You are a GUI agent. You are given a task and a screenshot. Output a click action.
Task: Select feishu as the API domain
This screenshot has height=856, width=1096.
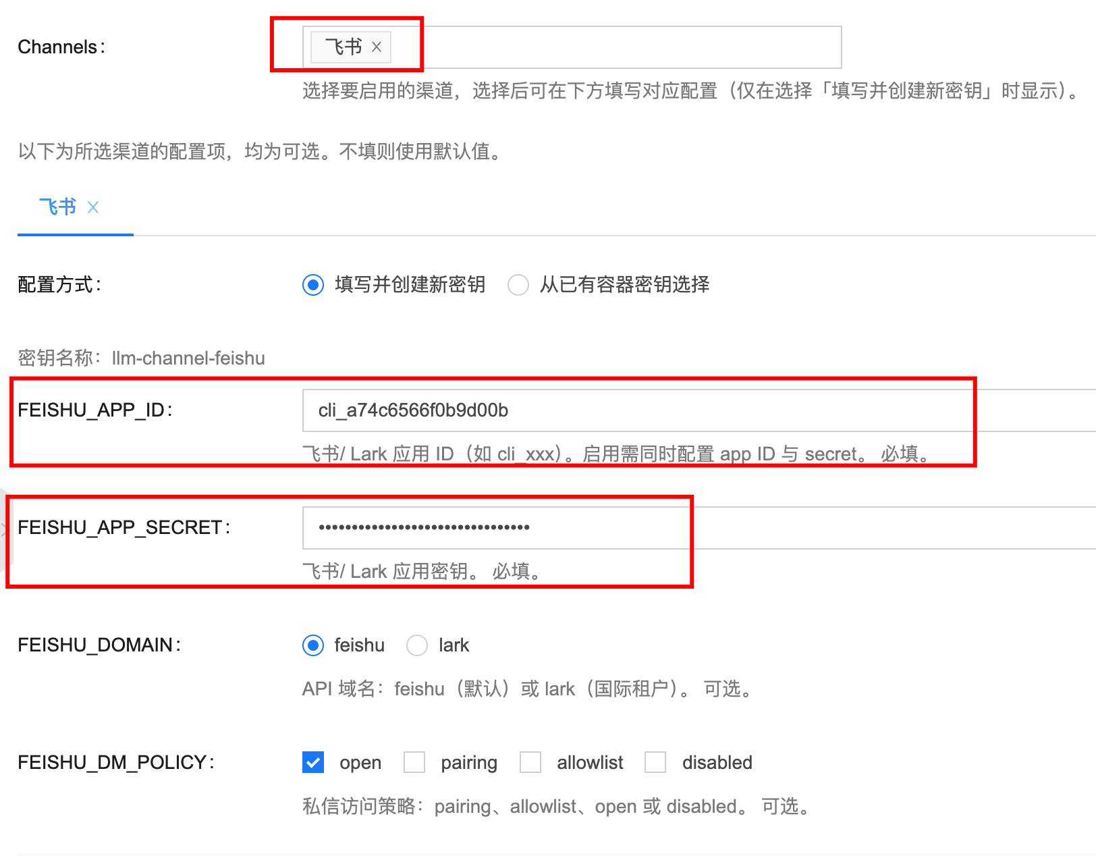coord(313,645)
